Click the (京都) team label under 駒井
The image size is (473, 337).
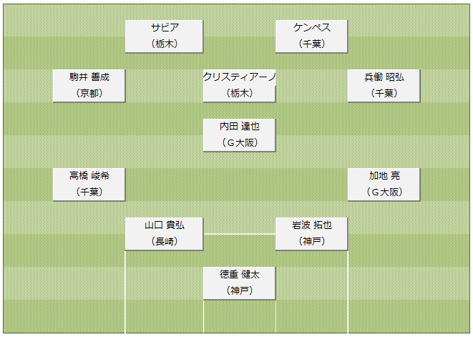point(89,93)
